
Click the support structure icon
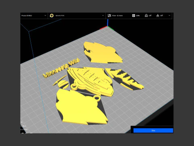[146, 15]
